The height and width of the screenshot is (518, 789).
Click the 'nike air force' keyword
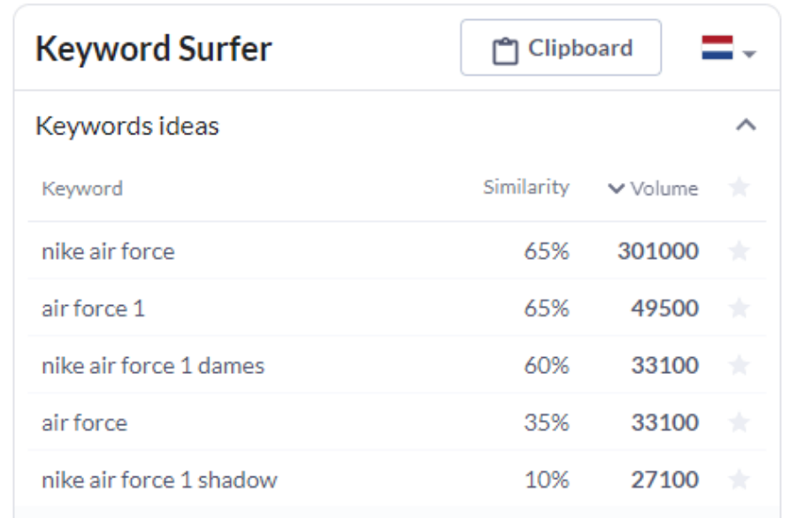(108, 251)
